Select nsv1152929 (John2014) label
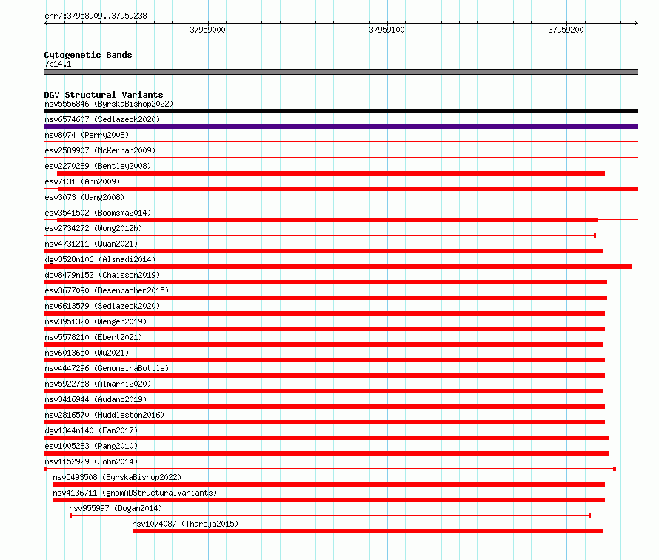659x560 pixels. [x=91, y=461]
